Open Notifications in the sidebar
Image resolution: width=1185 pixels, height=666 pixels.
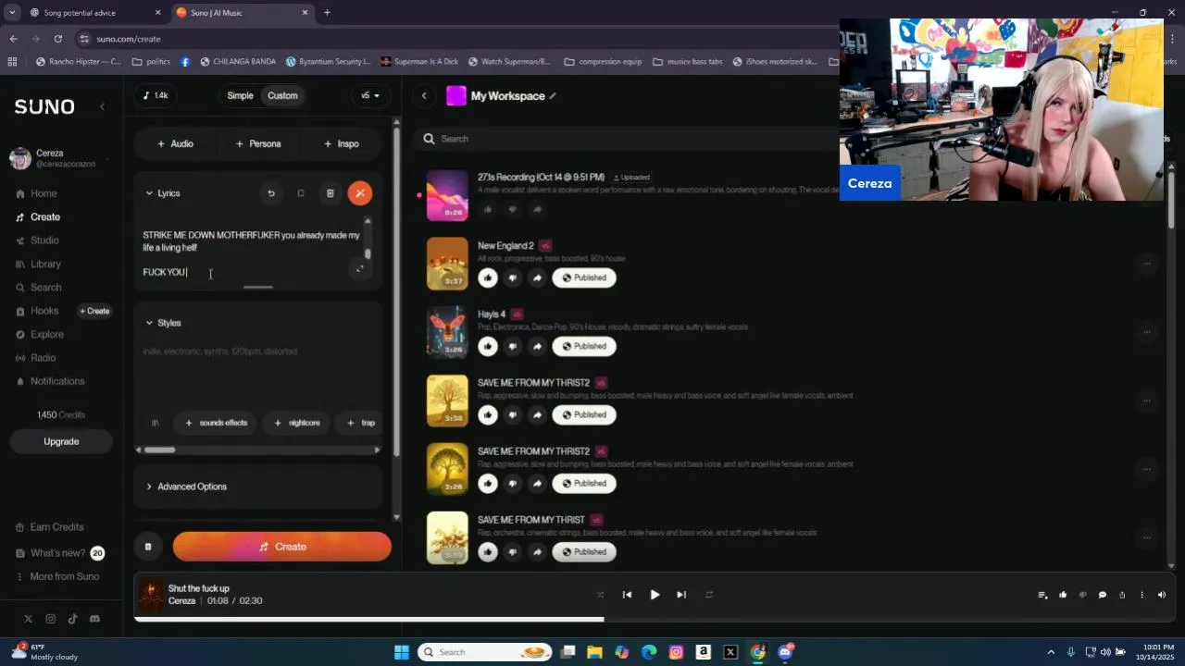[x=50, y=381]
